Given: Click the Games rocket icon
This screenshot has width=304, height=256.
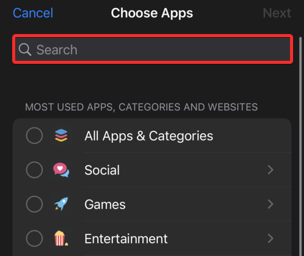Looking at the screenshot, I should [61, 204].
